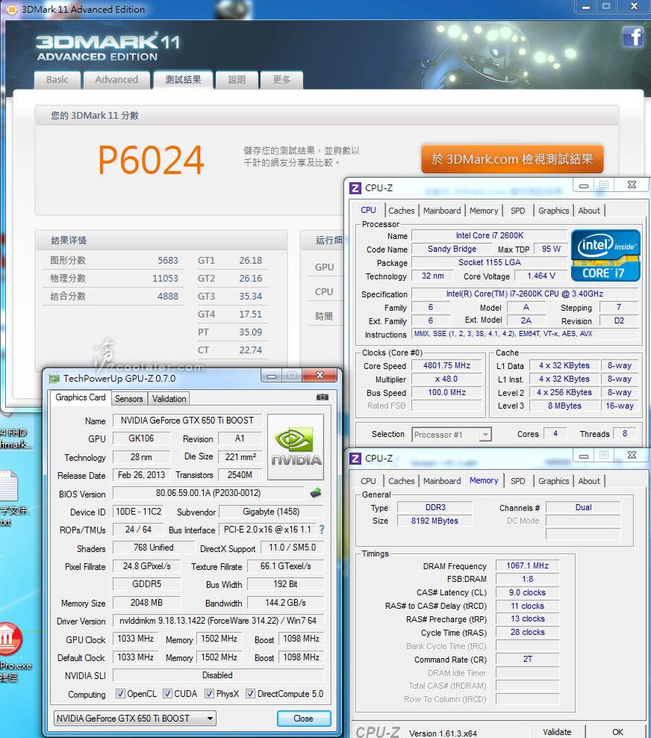Switch to the Basic tab in 3DMark

tap(57, 80)
